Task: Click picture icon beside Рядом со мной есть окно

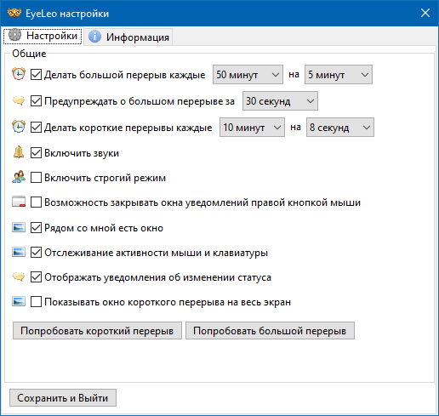Action: pyautogui.click(x=19, y=227)
